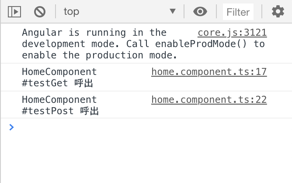
Task: Click the blue console prompt chevron
Action: pyautogui.click(x=11, y=127)
